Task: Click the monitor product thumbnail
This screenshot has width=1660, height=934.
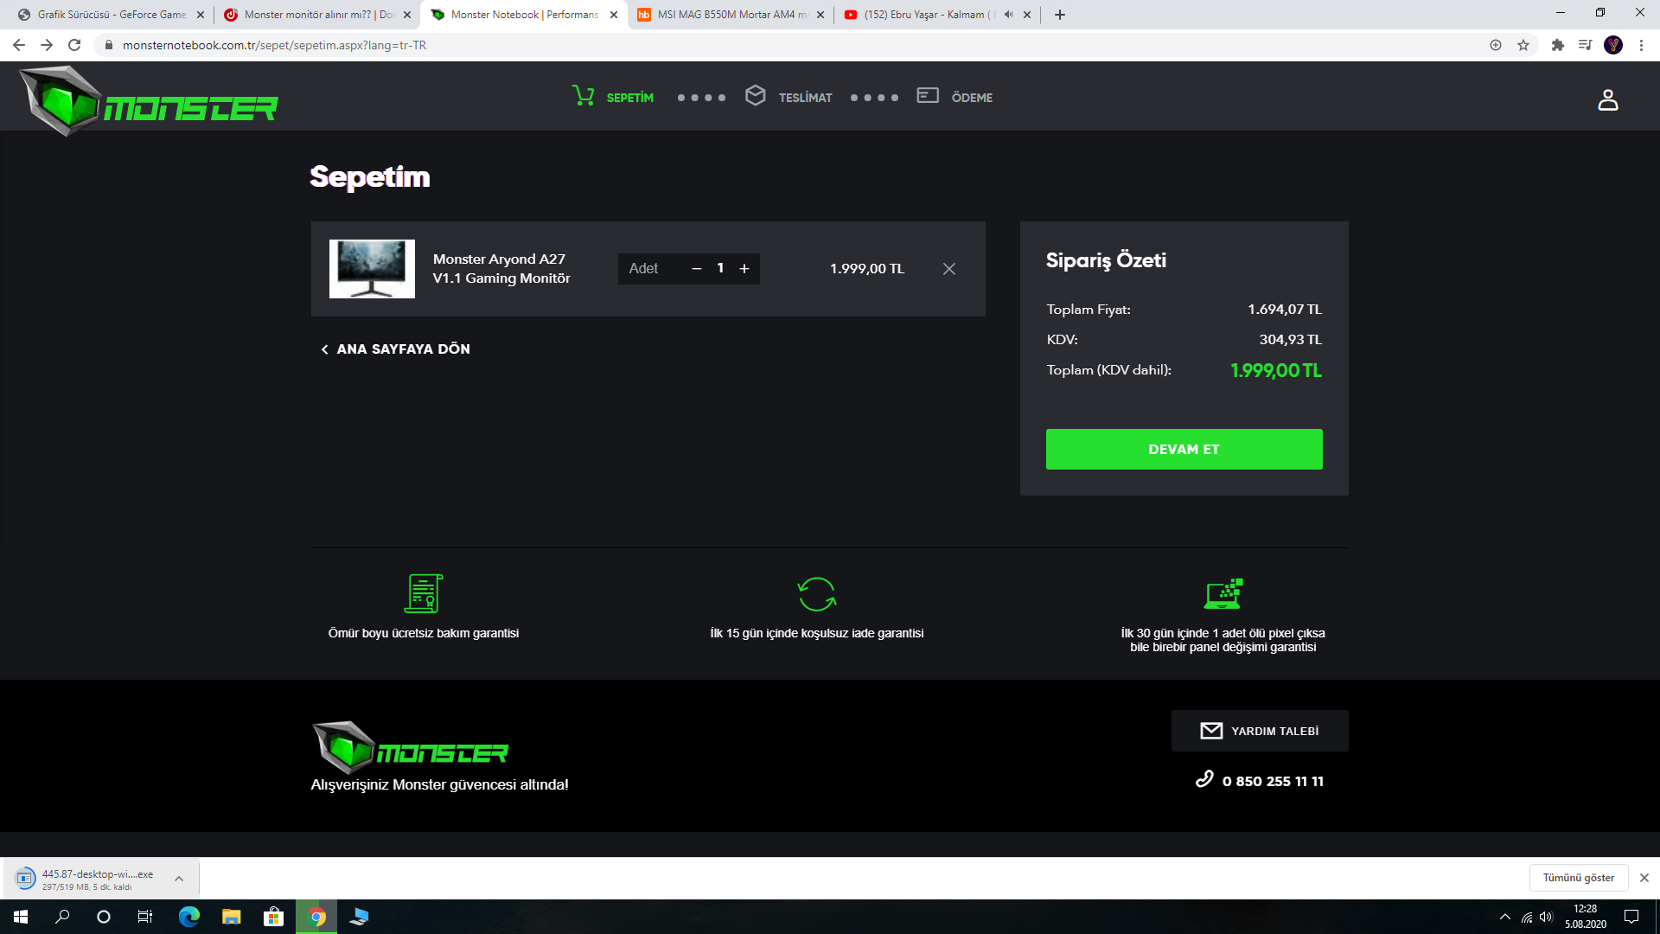Action: click(x=372, y=269)
